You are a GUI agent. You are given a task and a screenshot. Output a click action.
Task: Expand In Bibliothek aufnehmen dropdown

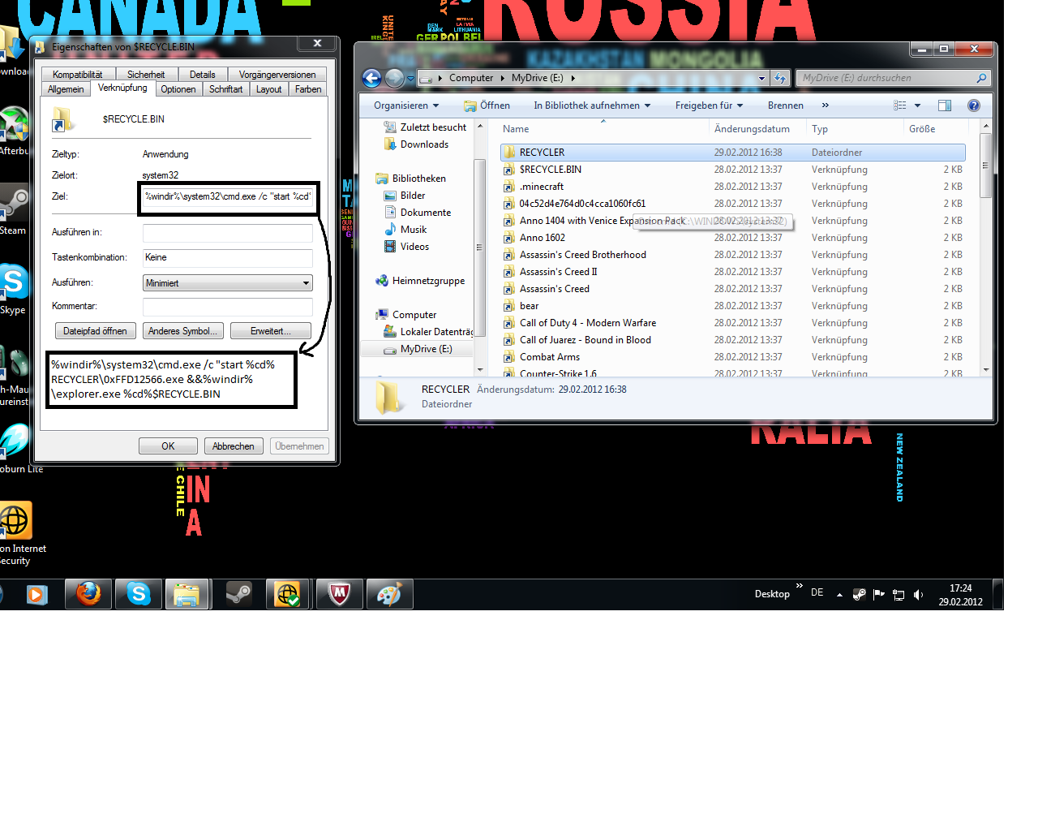[592, 105]
